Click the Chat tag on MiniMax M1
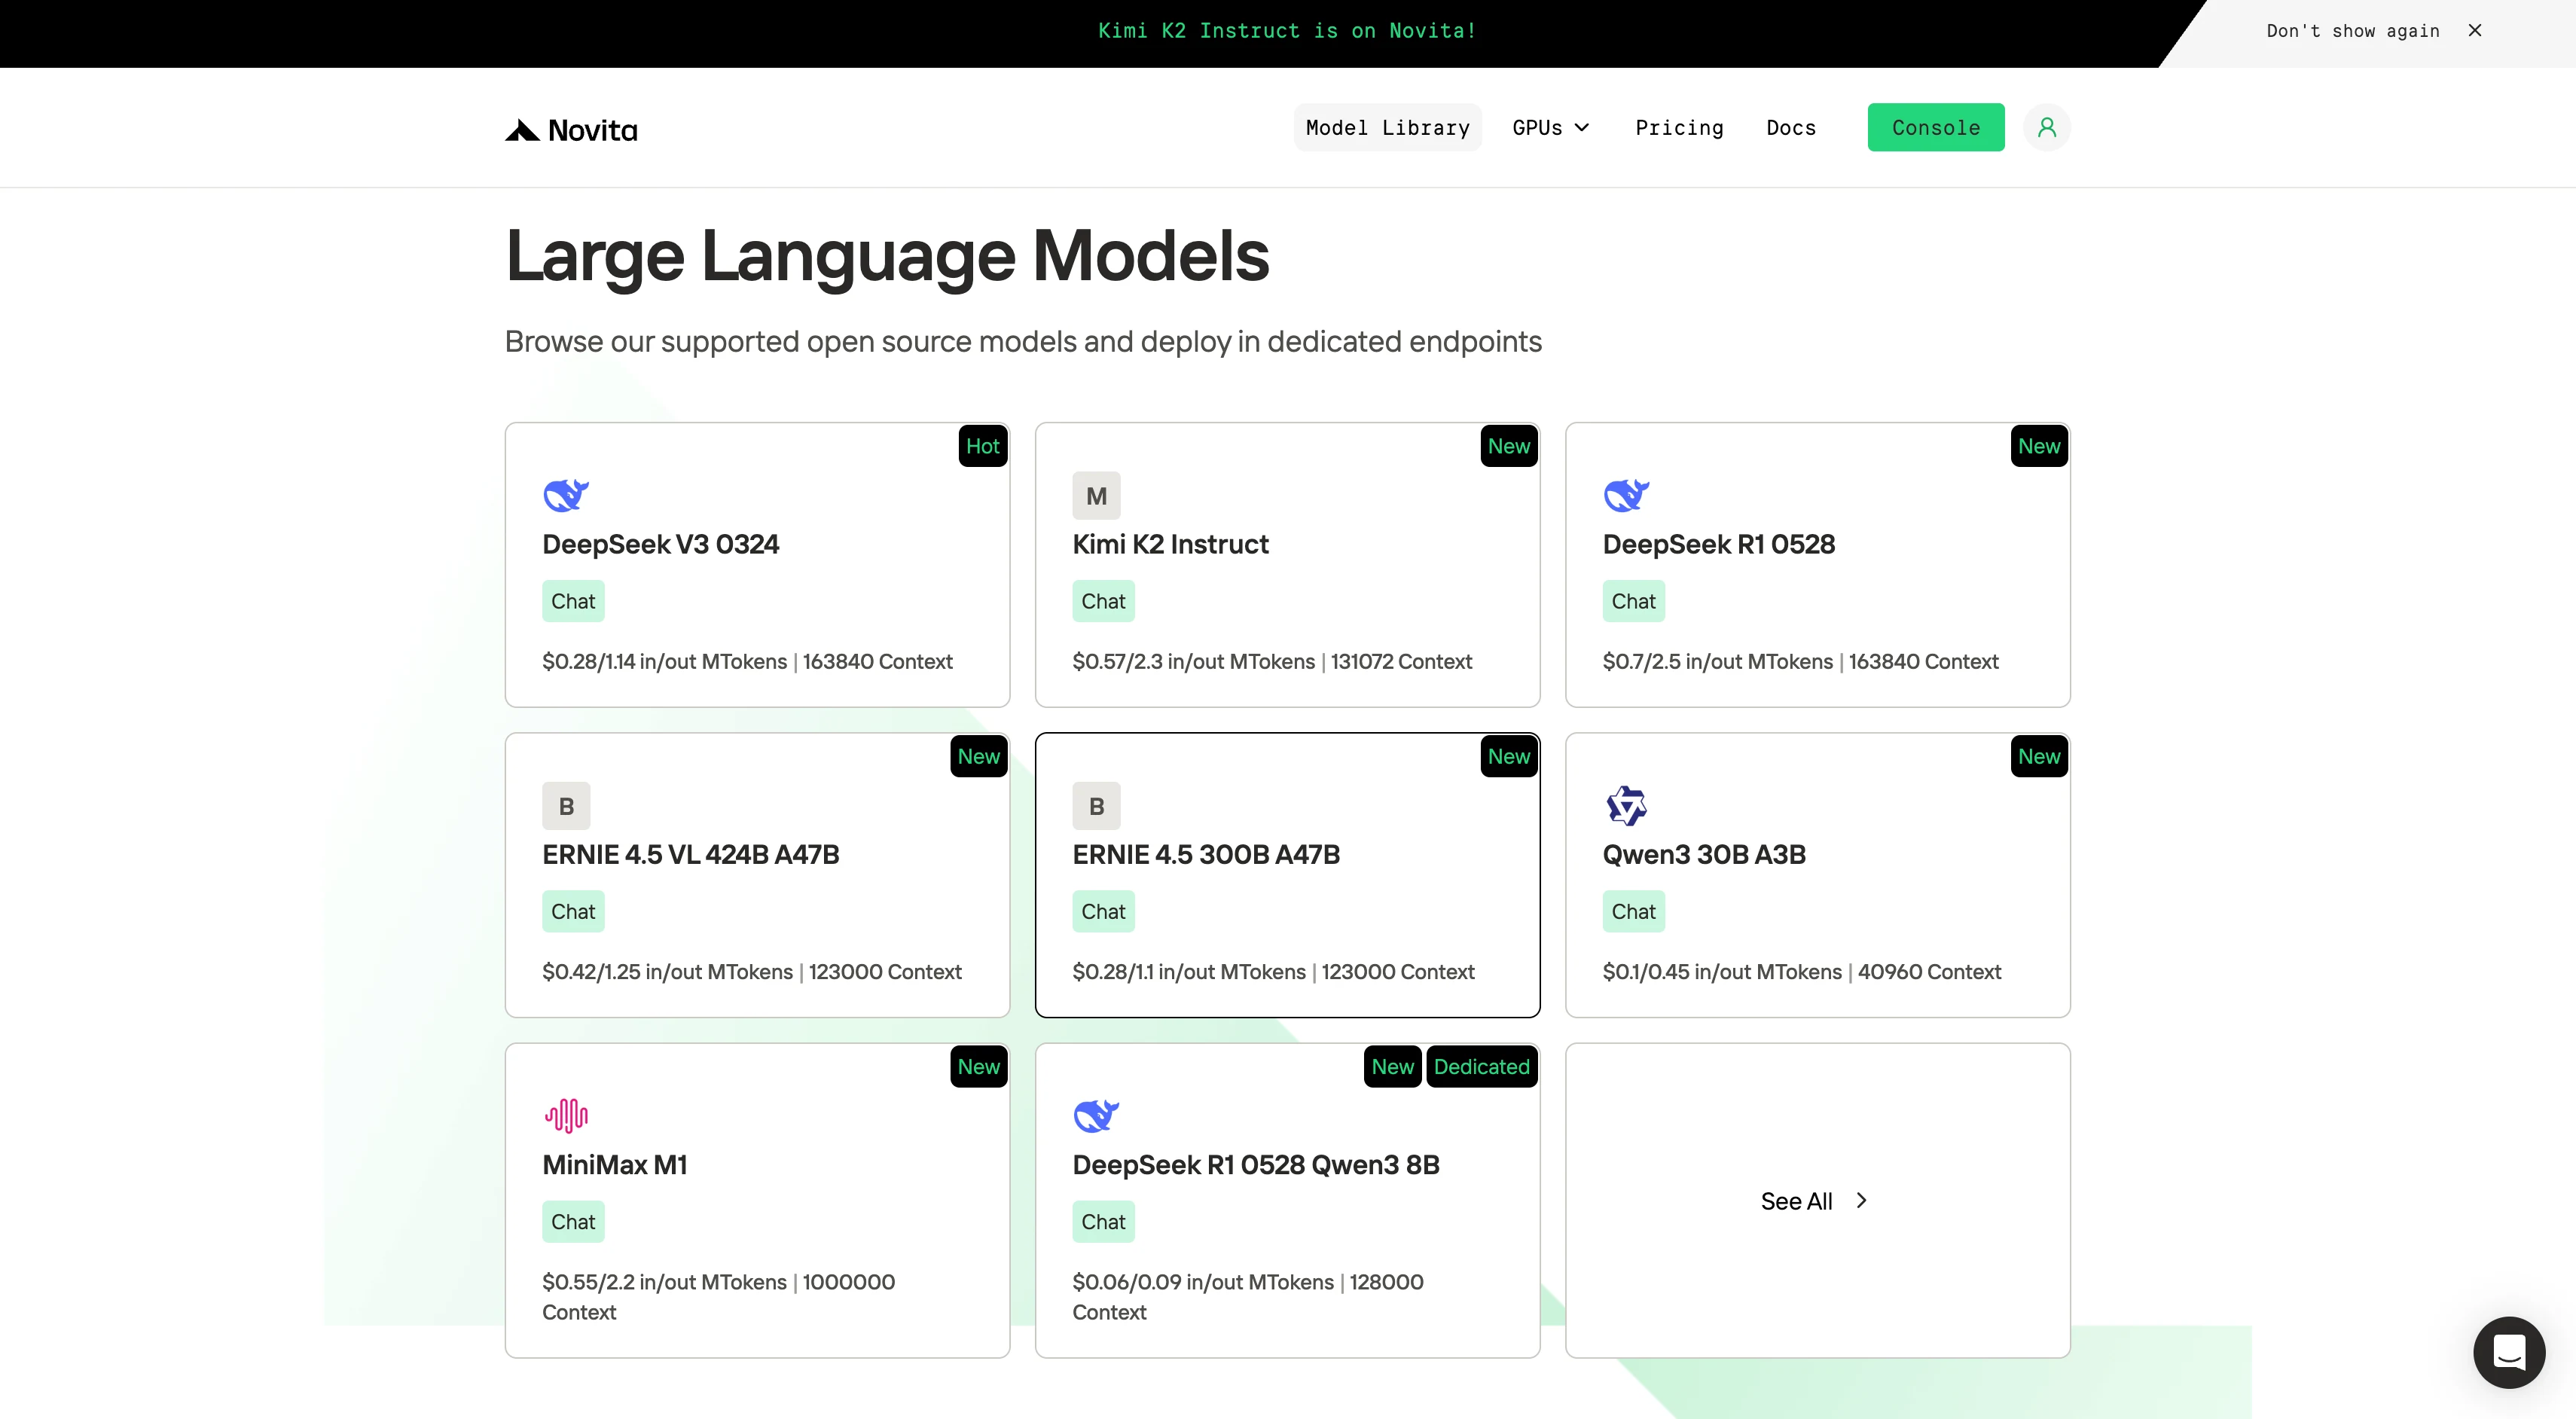This screenshot has width=2576, height=1419. (x=573, y=1221)
